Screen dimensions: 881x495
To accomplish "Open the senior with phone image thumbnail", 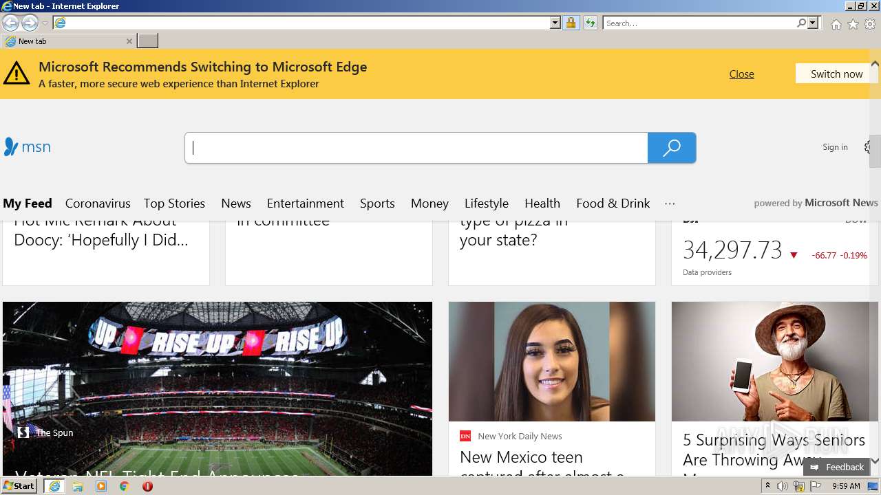I will tap(774, 362).
